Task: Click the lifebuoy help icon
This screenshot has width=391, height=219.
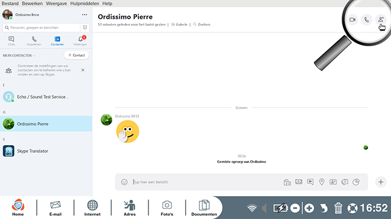Action: point(353,208)
